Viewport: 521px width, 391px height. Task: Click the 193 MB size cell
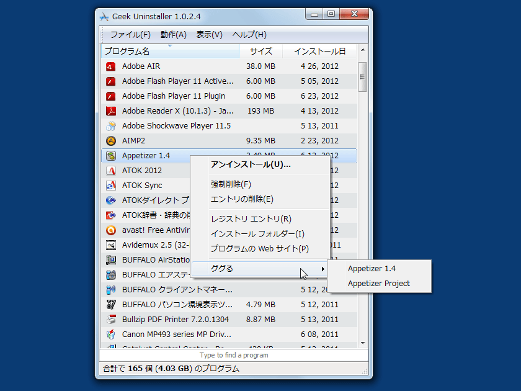pos(261,111)
